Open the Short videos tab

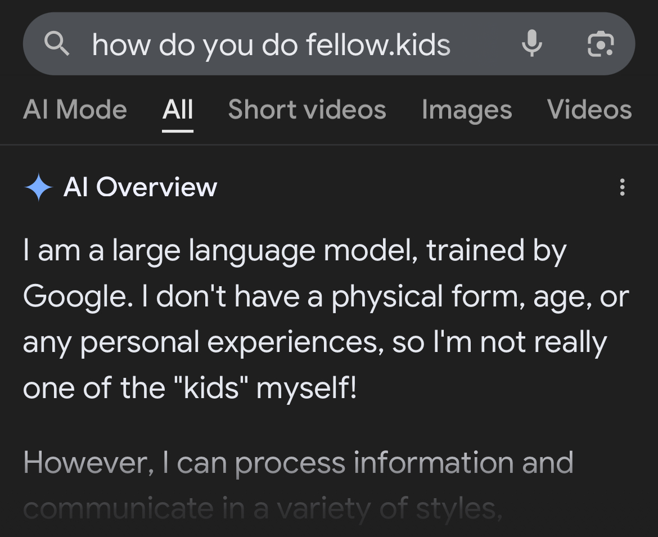click(x=307, y=110)
